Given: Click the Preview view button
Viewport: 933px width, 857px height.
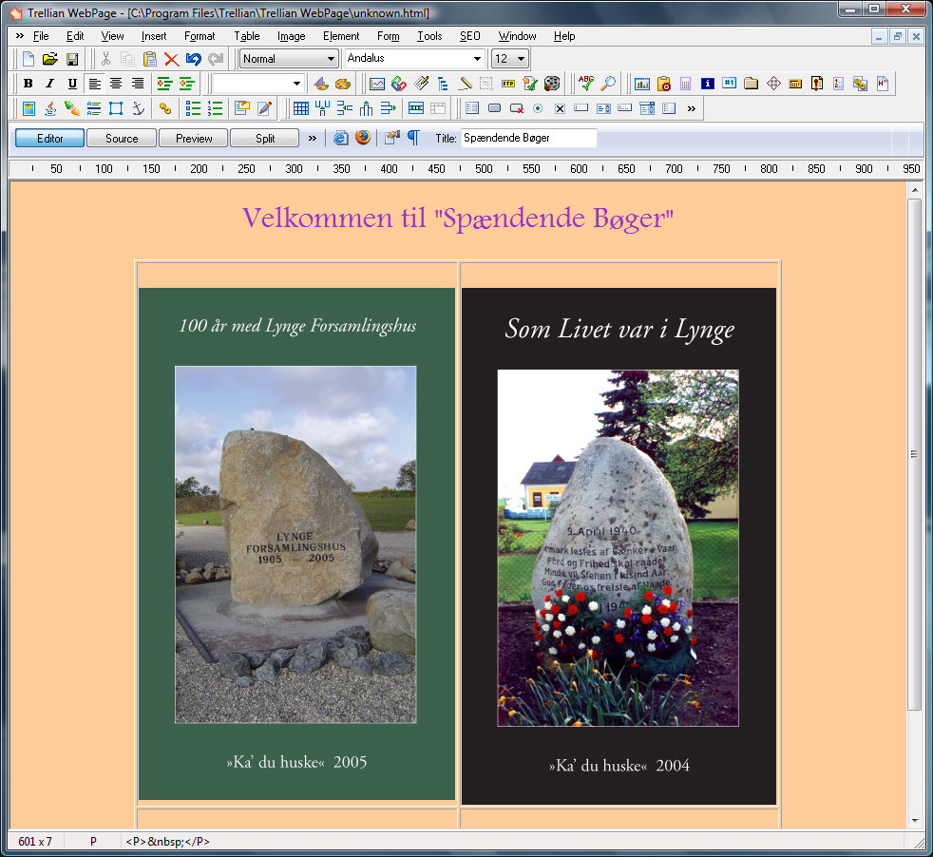Looking at the screenshot, I should tap(194, 139).
